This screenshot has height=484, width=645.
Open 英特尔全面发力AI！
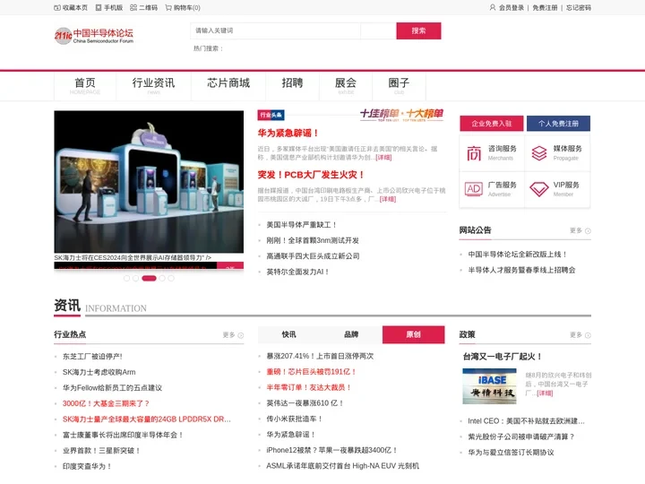point(297,272)
